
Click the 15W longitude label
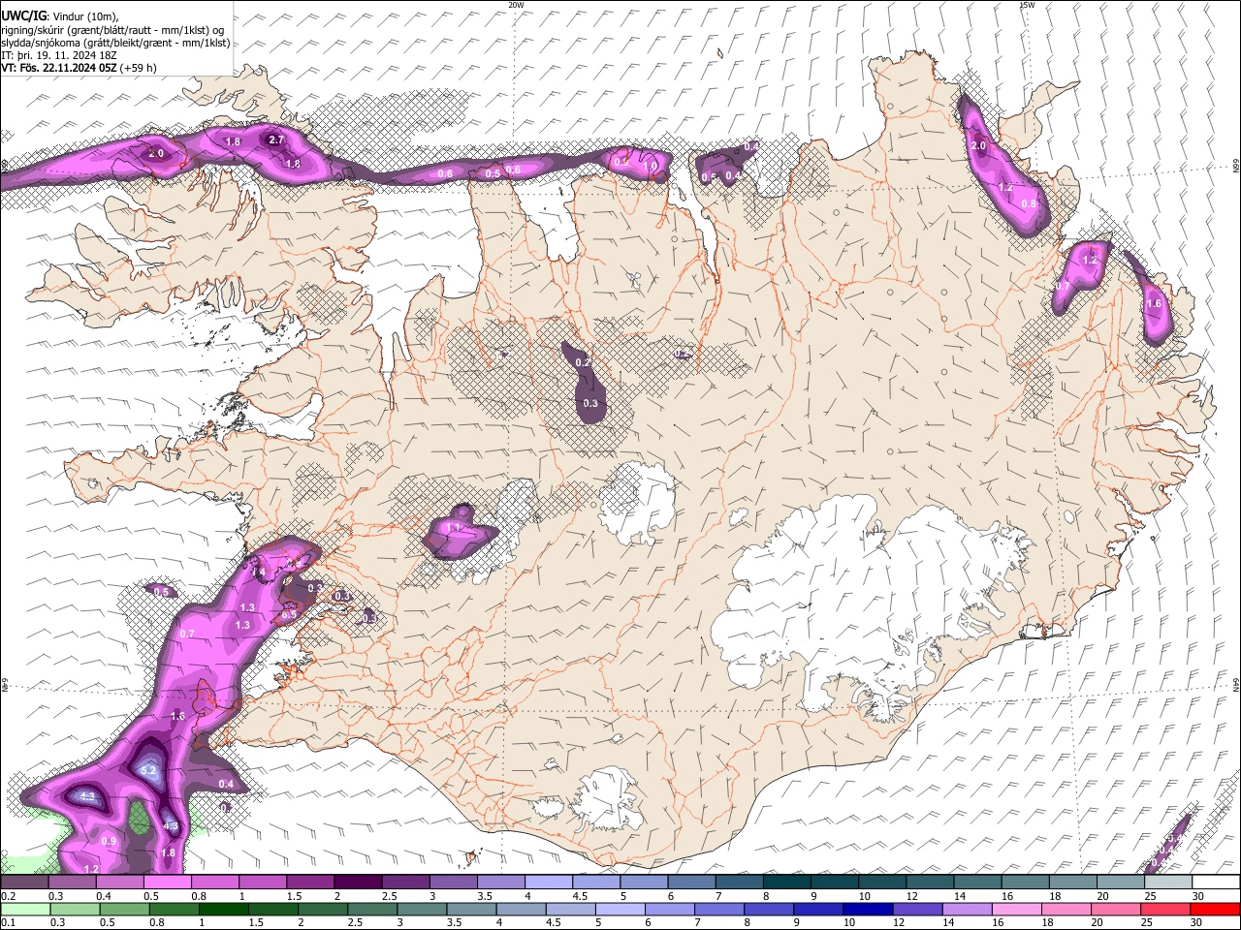[x=1028, y=5]
